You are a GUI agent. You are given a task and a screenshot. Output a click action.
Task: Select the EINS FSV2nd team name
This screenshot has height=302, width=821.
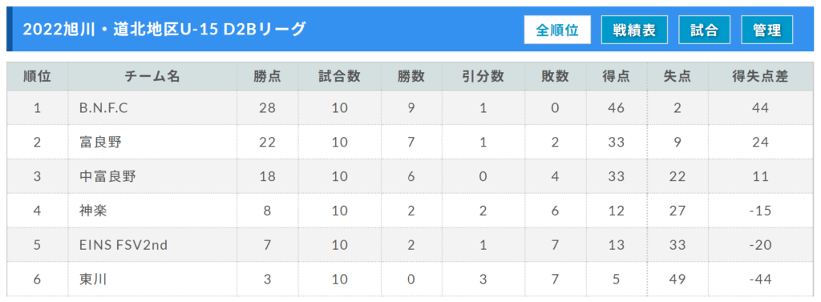pyautogui.click(x=123, y=245)
